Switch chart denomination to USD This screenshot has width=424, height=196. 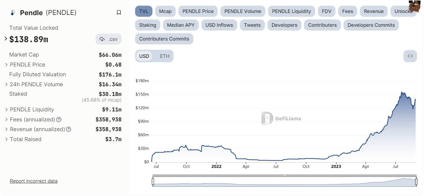(x=144, y=56)
